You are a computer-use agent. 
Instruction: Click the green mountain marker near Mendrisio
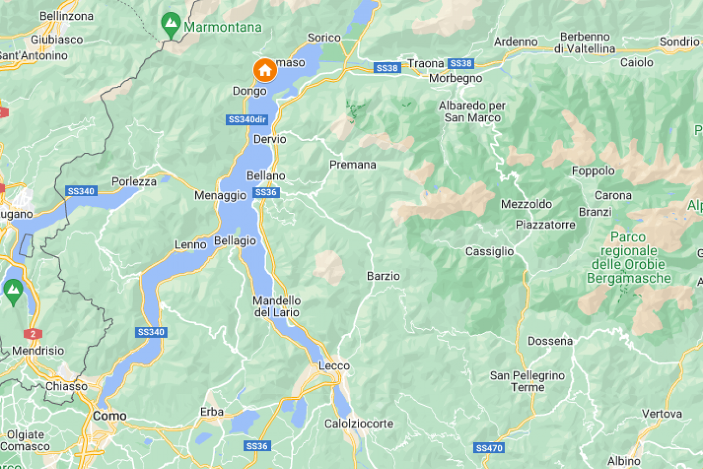coord(13,291)
